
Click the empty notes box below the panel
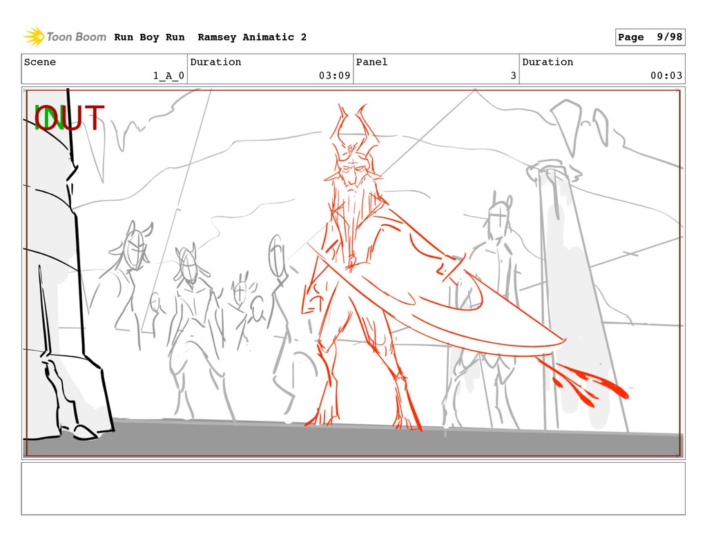(353, 488)
